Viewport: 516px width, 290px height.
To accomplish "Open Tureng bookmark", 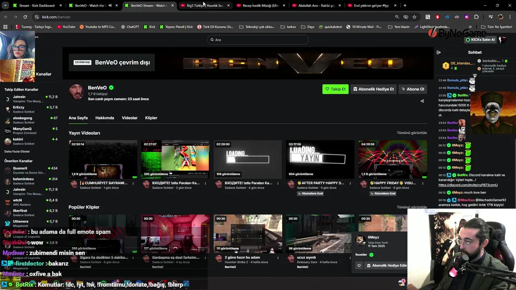I will tap(34, 27).
